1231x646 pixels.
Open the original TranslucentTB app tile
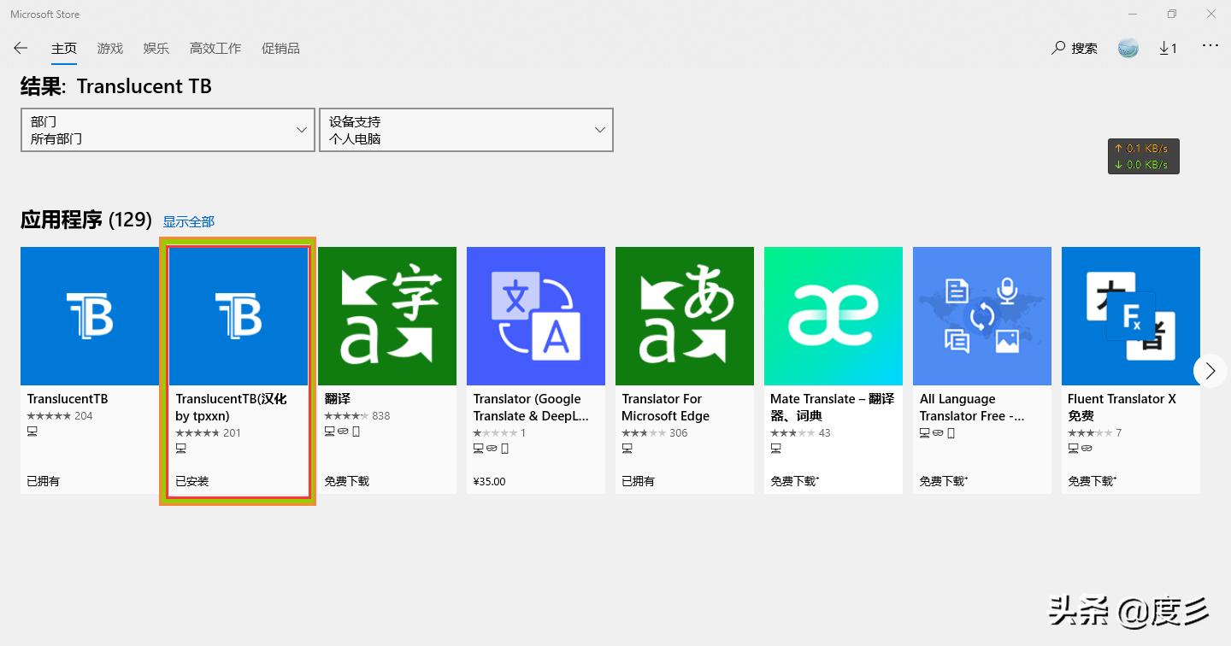click(90, 316)
